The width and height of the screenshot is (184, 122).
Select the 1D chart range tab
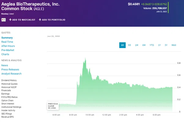point(122,45)
